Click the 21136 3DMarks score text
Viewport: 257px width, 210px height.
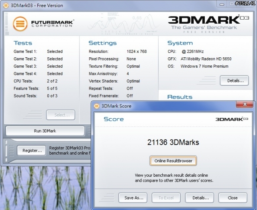coord(173,142)
